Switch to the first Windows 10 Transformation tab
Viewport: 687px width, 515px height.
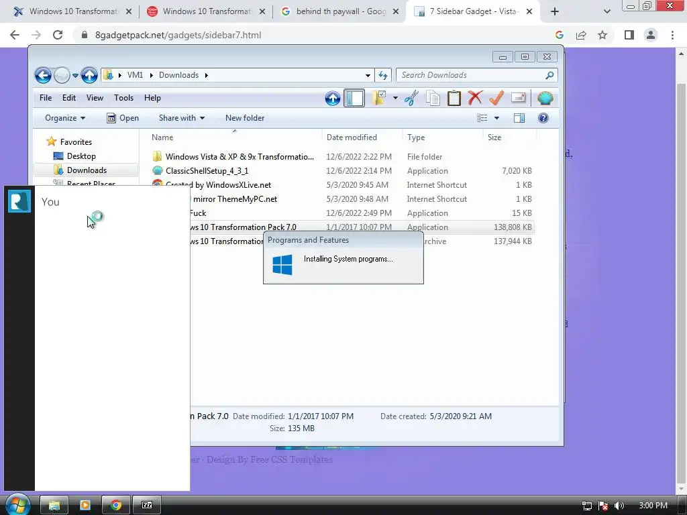pyautogui.click(x=72, y=11)
